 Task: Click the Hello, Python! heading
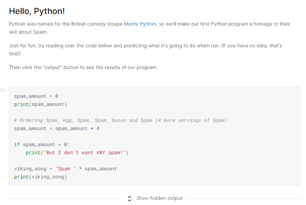pos(37,11)
